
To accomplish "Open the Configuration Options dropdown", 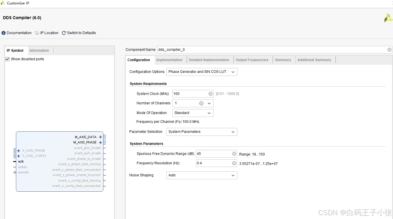I will pos(202,72).
